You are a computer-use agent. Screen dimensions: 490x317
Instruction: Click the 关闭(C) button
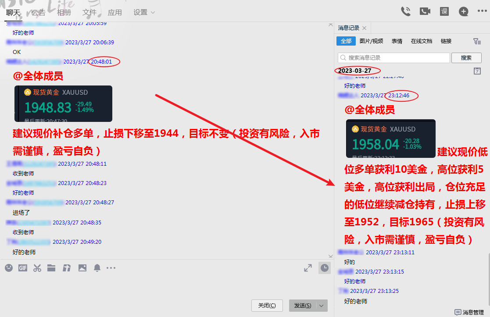(267, 306)
